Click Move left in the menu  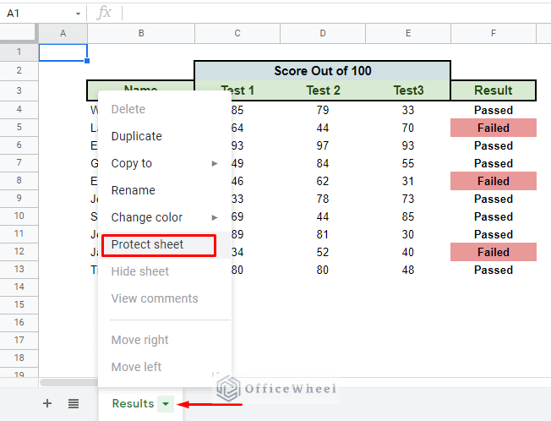point(165,367)
